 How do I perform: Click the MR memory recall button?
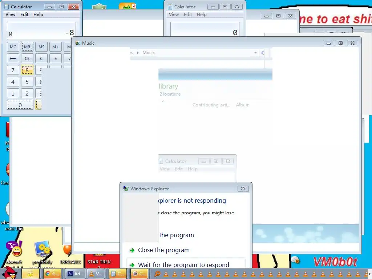pyautogui.click(x=27, y=47)
